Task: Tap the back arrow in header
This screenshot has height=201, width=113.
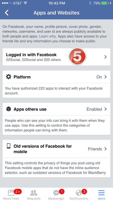Action: (x=7, y=13)
